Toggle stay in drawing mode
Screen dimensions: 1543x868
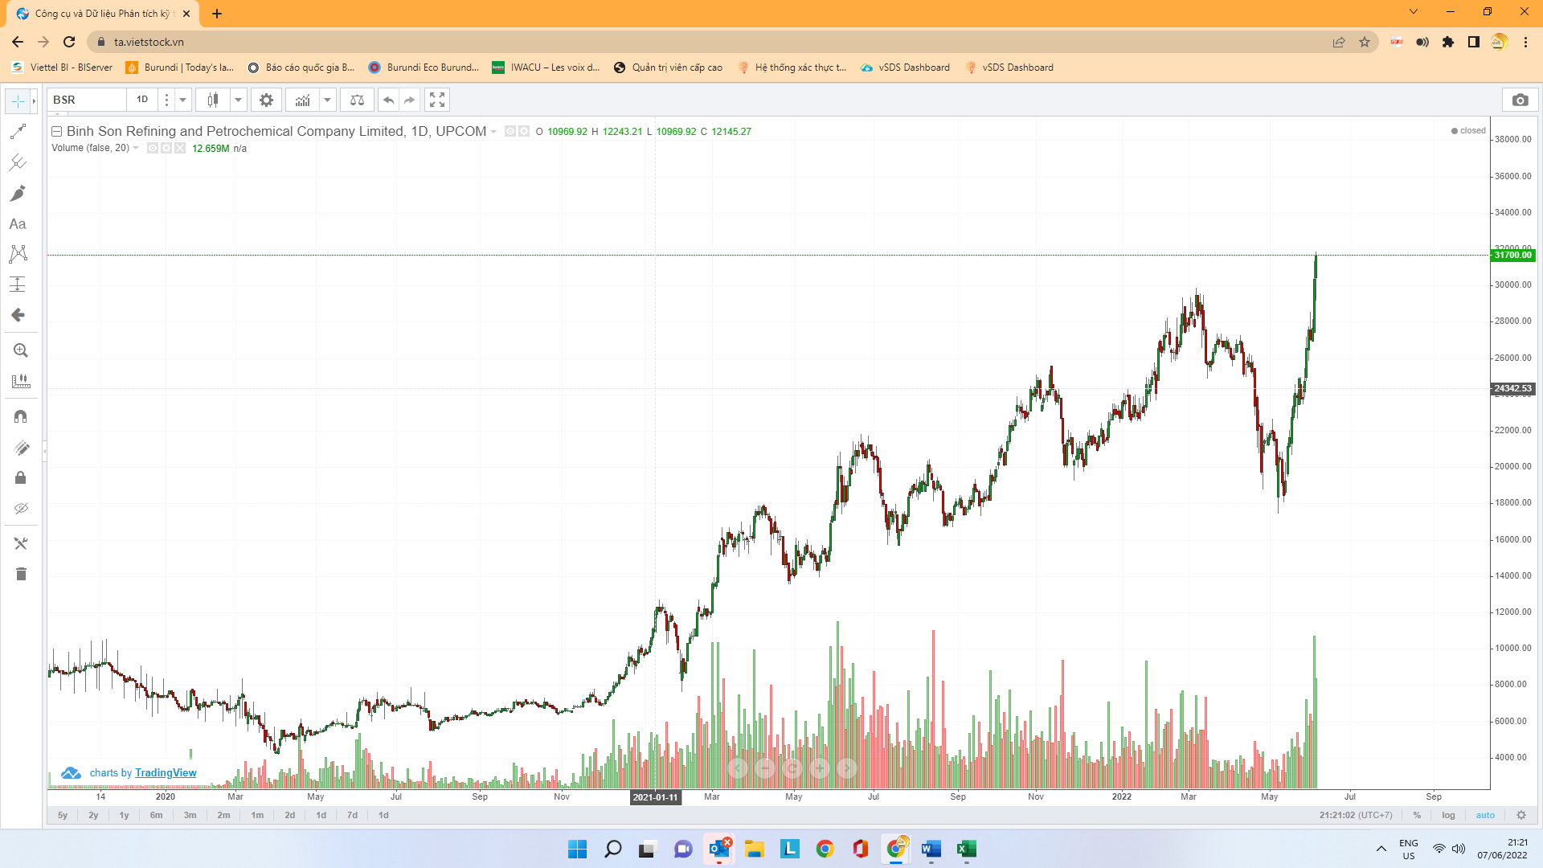pyautogui.click(x=21, y=448)
